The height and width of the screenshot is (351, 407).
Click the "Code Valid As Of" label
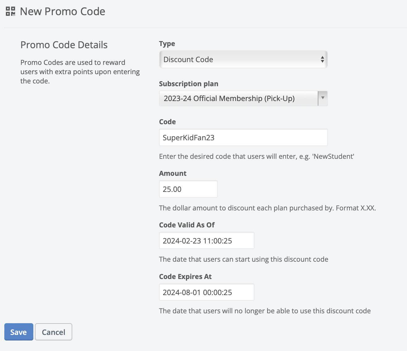pyautogui.click(x=187, y=225)
